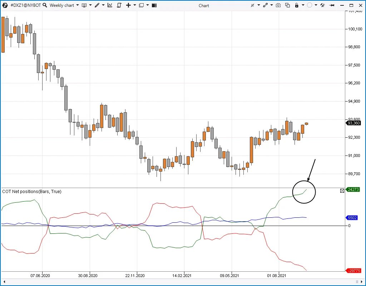Click the chain link windows icon

tap(265, 5)
